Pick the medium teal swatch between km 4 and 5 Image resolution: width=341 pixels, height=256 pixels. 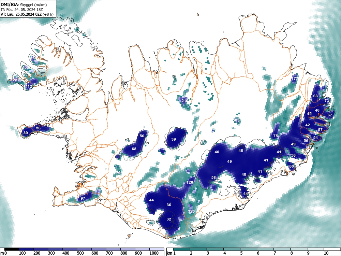pos(232,249)
